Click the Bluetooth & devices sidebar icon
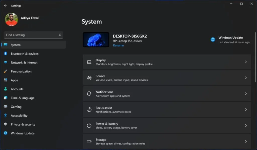Screen dimensions: 257x150 pyautogui.click(x=5, y=53)
